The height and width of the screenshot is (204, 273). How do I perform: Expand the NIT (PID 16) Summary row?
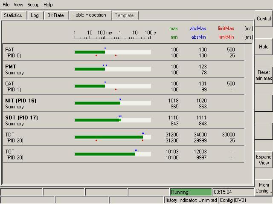point(20,104)
